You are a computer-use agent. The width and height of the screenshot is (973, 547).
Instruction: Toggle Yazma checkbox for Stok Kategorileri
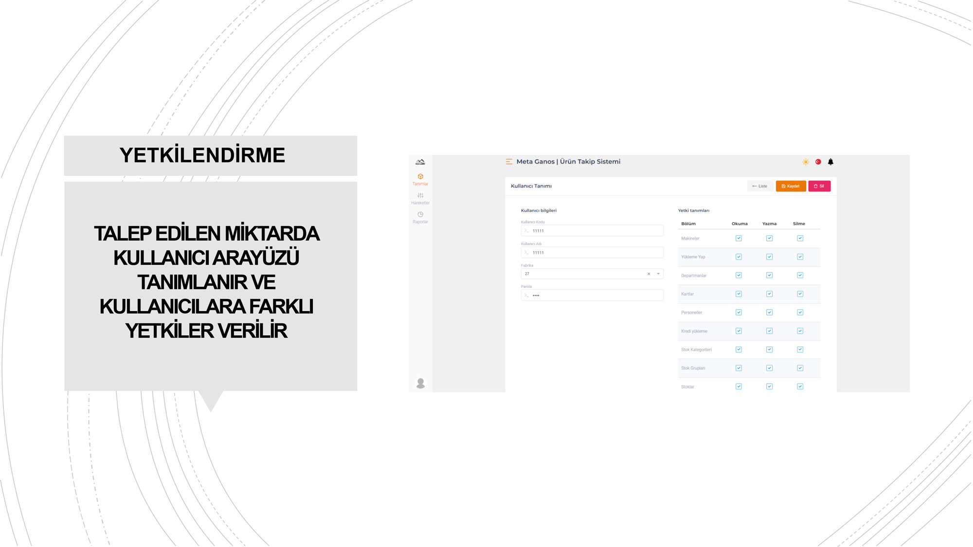click(769, 350)
